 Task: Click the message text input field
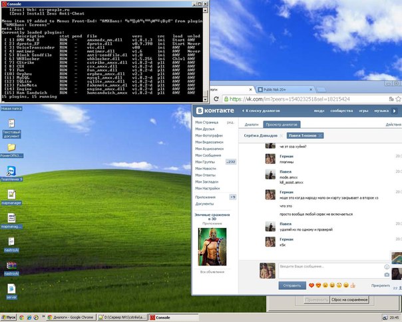[331, 271]
